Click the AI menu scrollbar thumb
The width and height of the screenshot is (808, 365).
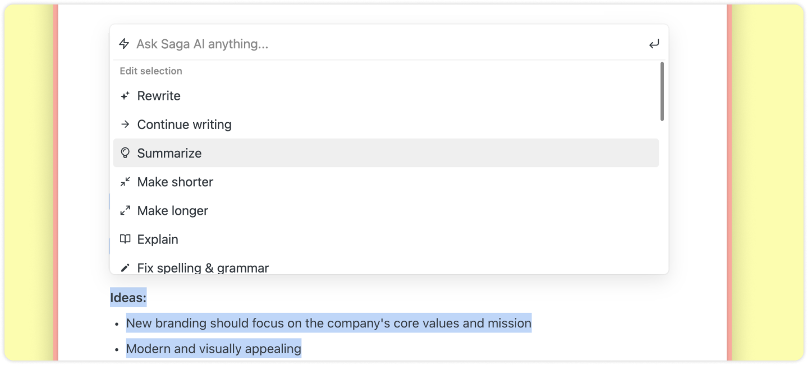(662, 91)
